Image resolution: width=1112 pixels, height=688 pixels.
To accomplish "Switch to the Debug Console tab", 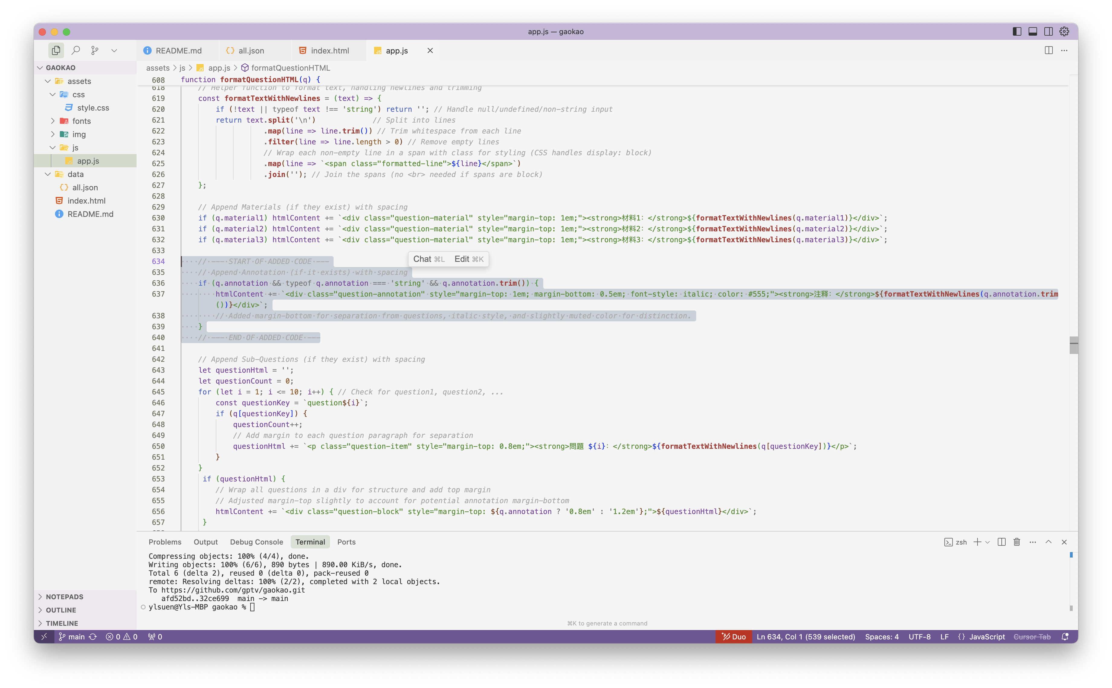I will [x=256, y=542].
